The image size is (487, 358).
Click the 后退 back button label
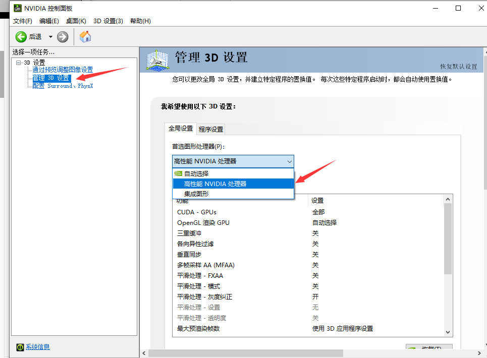(x=35, y=37)
